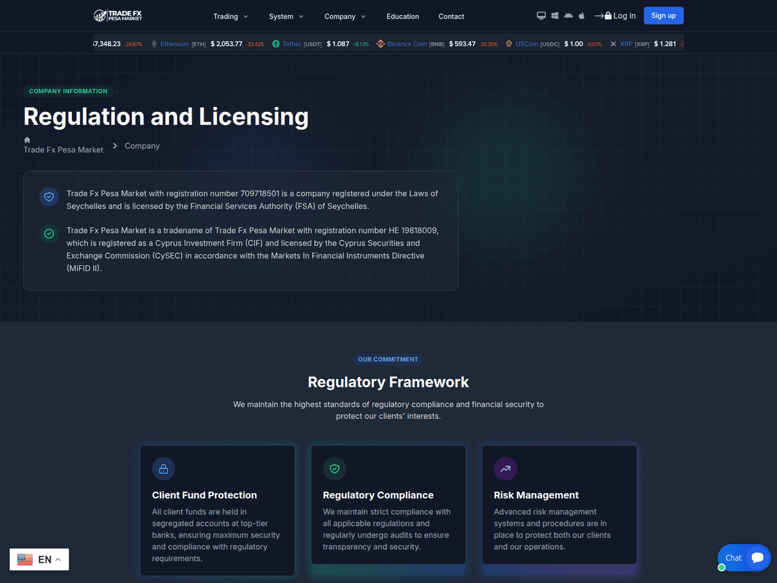Open the Tether ticker link
The width and height of the screenshot is (777, 583).
coord(292,44)
